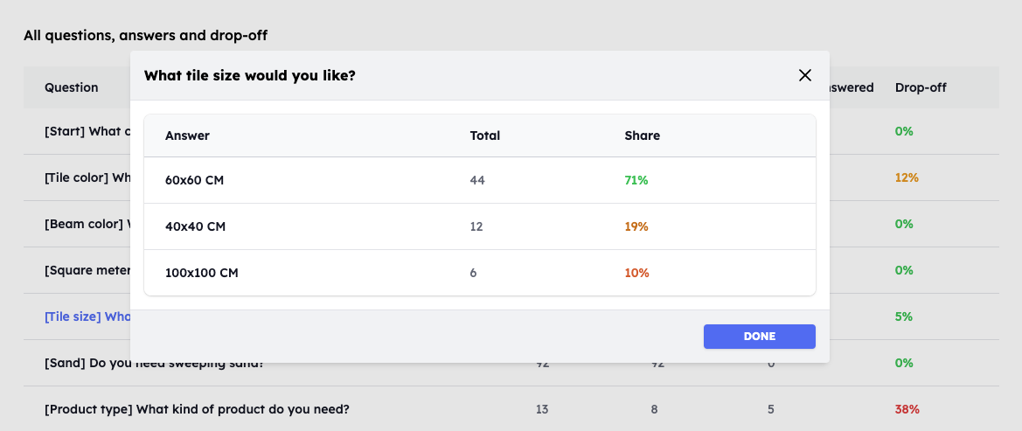Open the Tile color question row
This screenshot has height=431, width=1022.
click(87, 177)
